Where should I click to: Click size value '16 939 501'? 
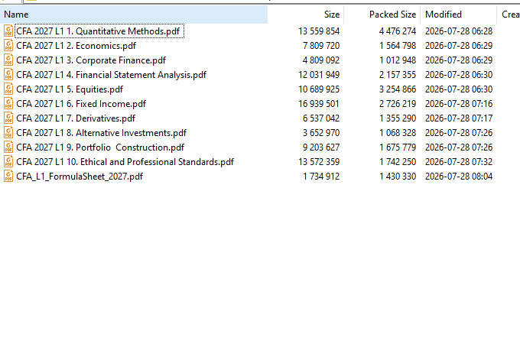coord(319,104)
